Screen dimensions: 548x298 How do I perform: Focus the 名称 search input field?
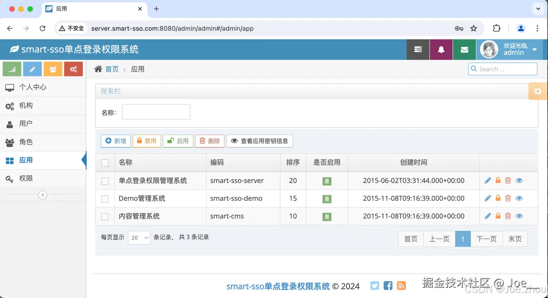coord(156,112)
